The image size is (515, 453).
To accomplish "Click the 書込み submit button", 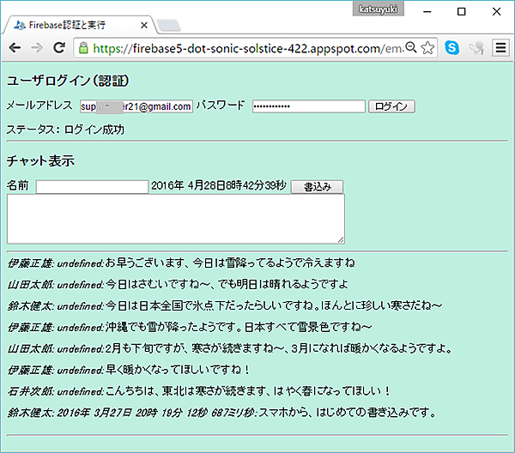I will click(317, 187).
